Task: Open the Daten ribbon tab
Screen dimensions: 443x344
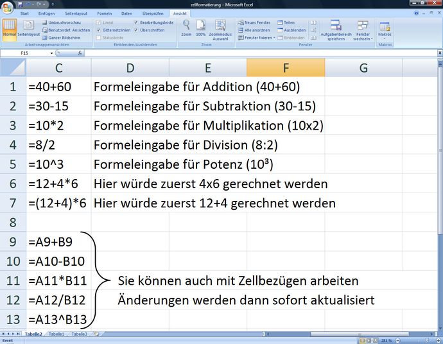Action: pyautogui.click(x=127, y=13)
